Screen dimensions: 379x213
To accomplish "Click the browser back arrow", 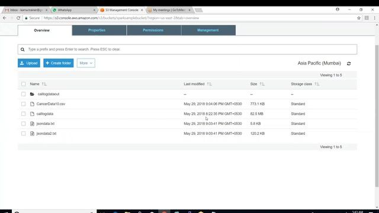I will click(5, 18).
